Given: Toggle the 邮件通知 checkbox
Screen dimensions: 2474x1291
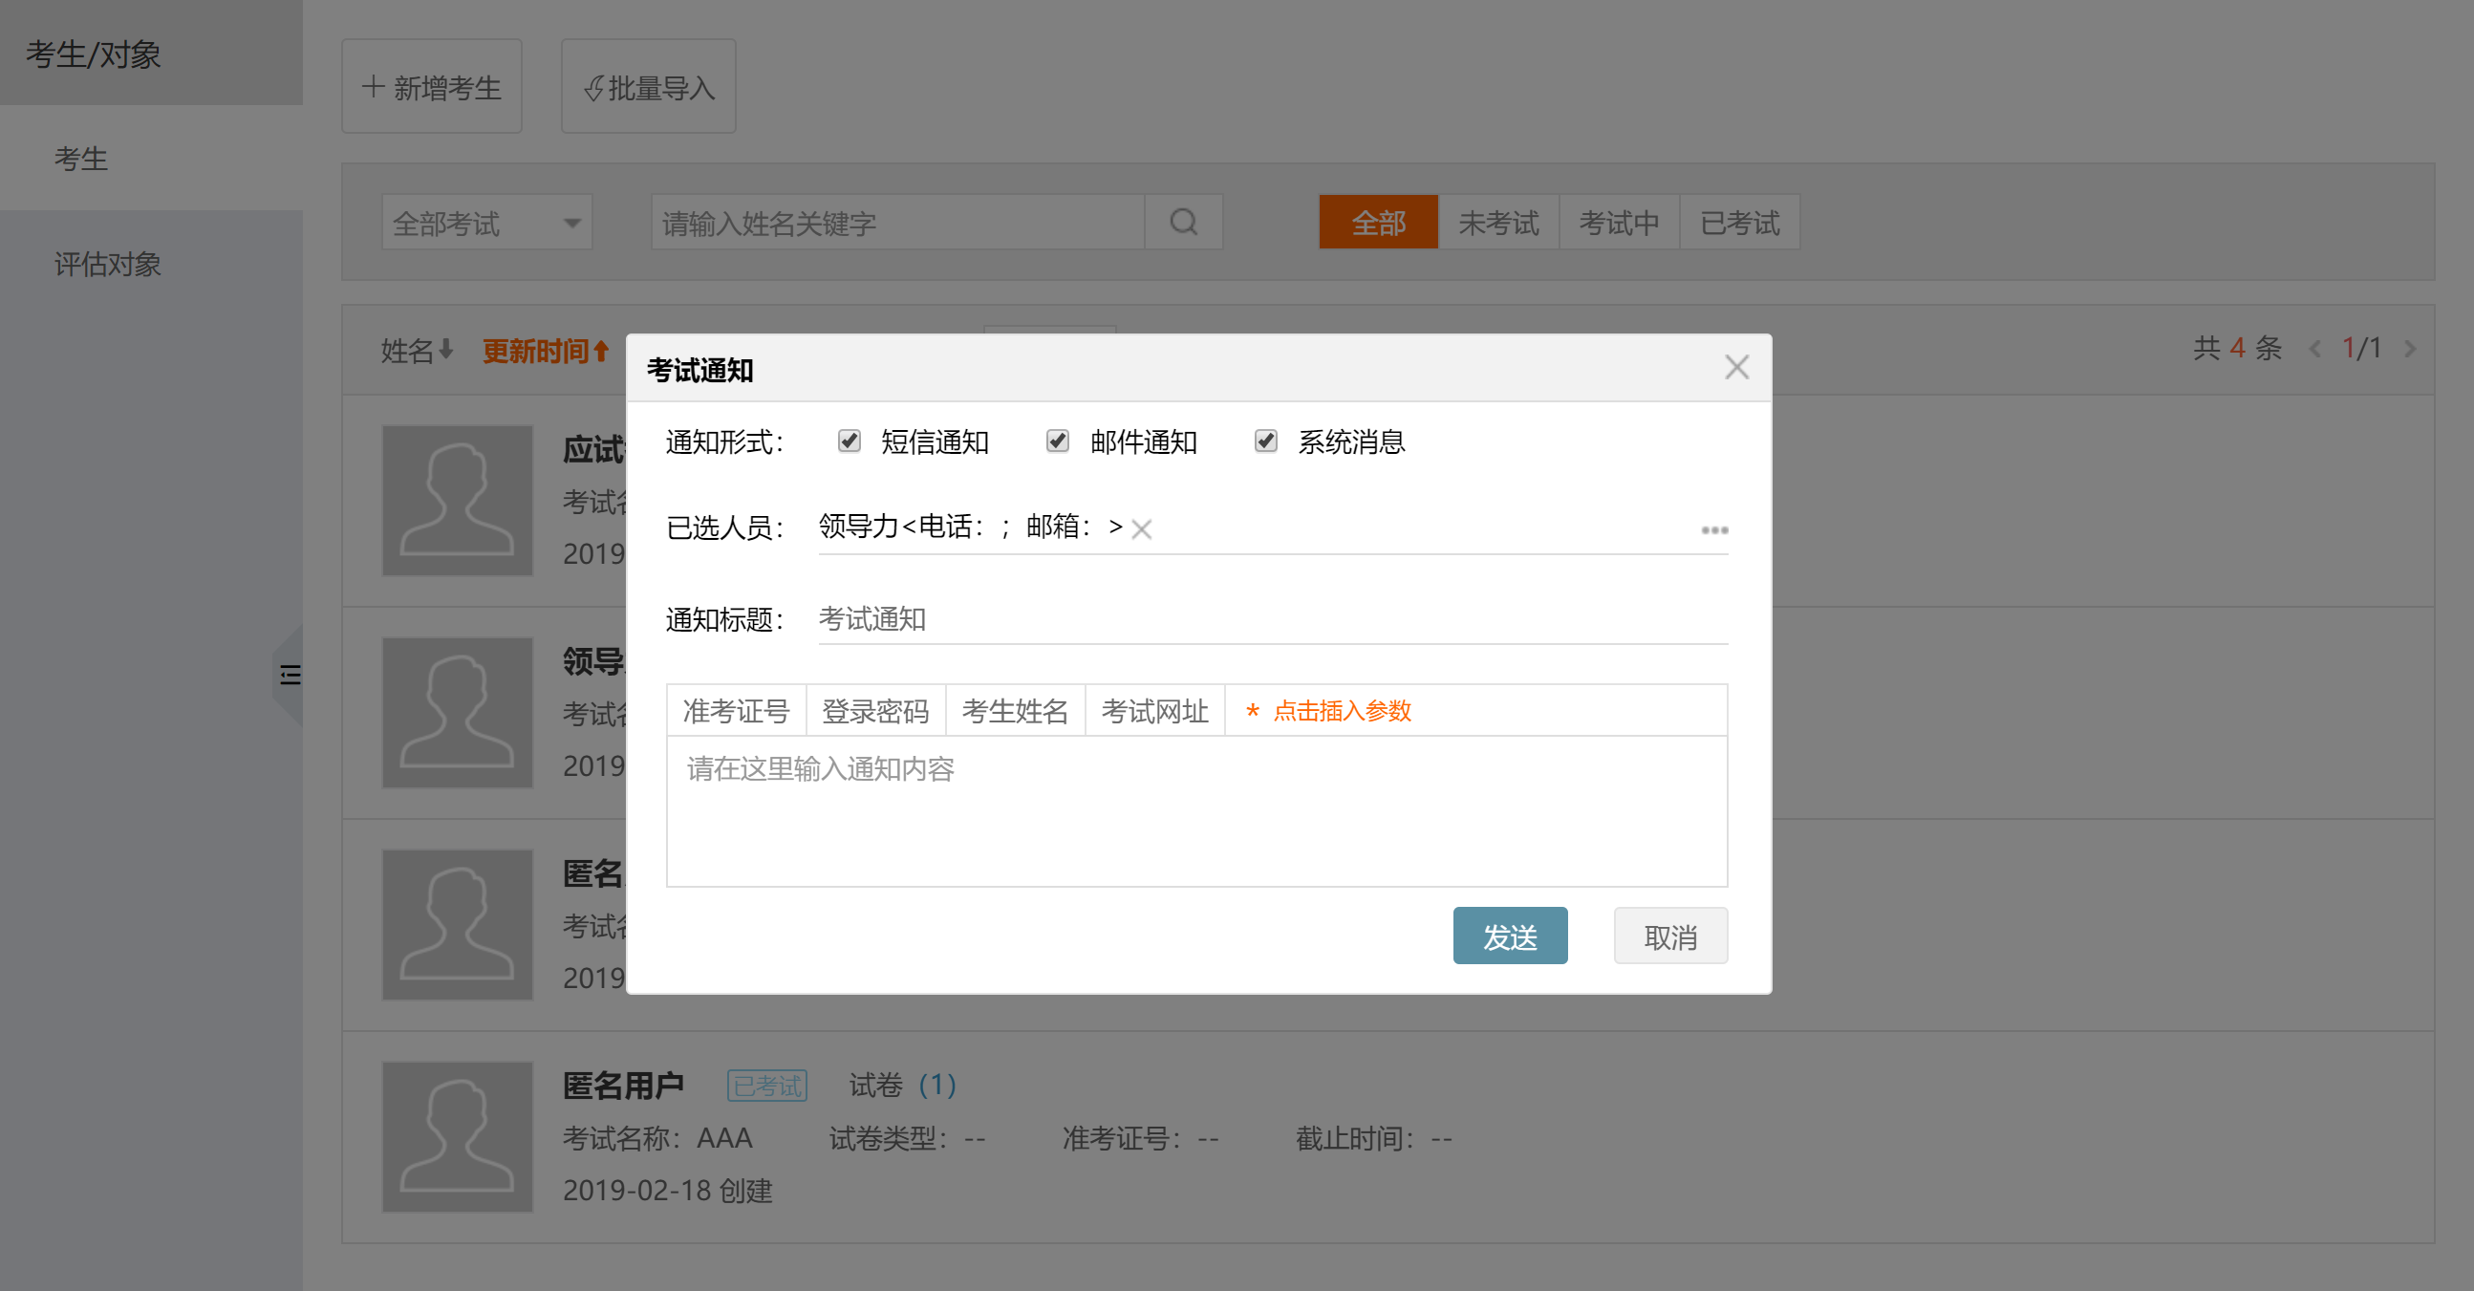Looking at the screenshot, I should tap(1057, 441).
